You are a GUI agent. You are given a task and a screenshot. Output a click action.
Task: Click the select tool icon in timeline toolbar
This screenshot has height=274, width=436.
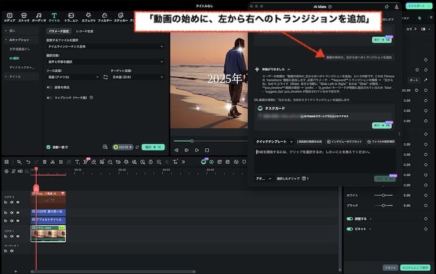[x=19, y=162]
